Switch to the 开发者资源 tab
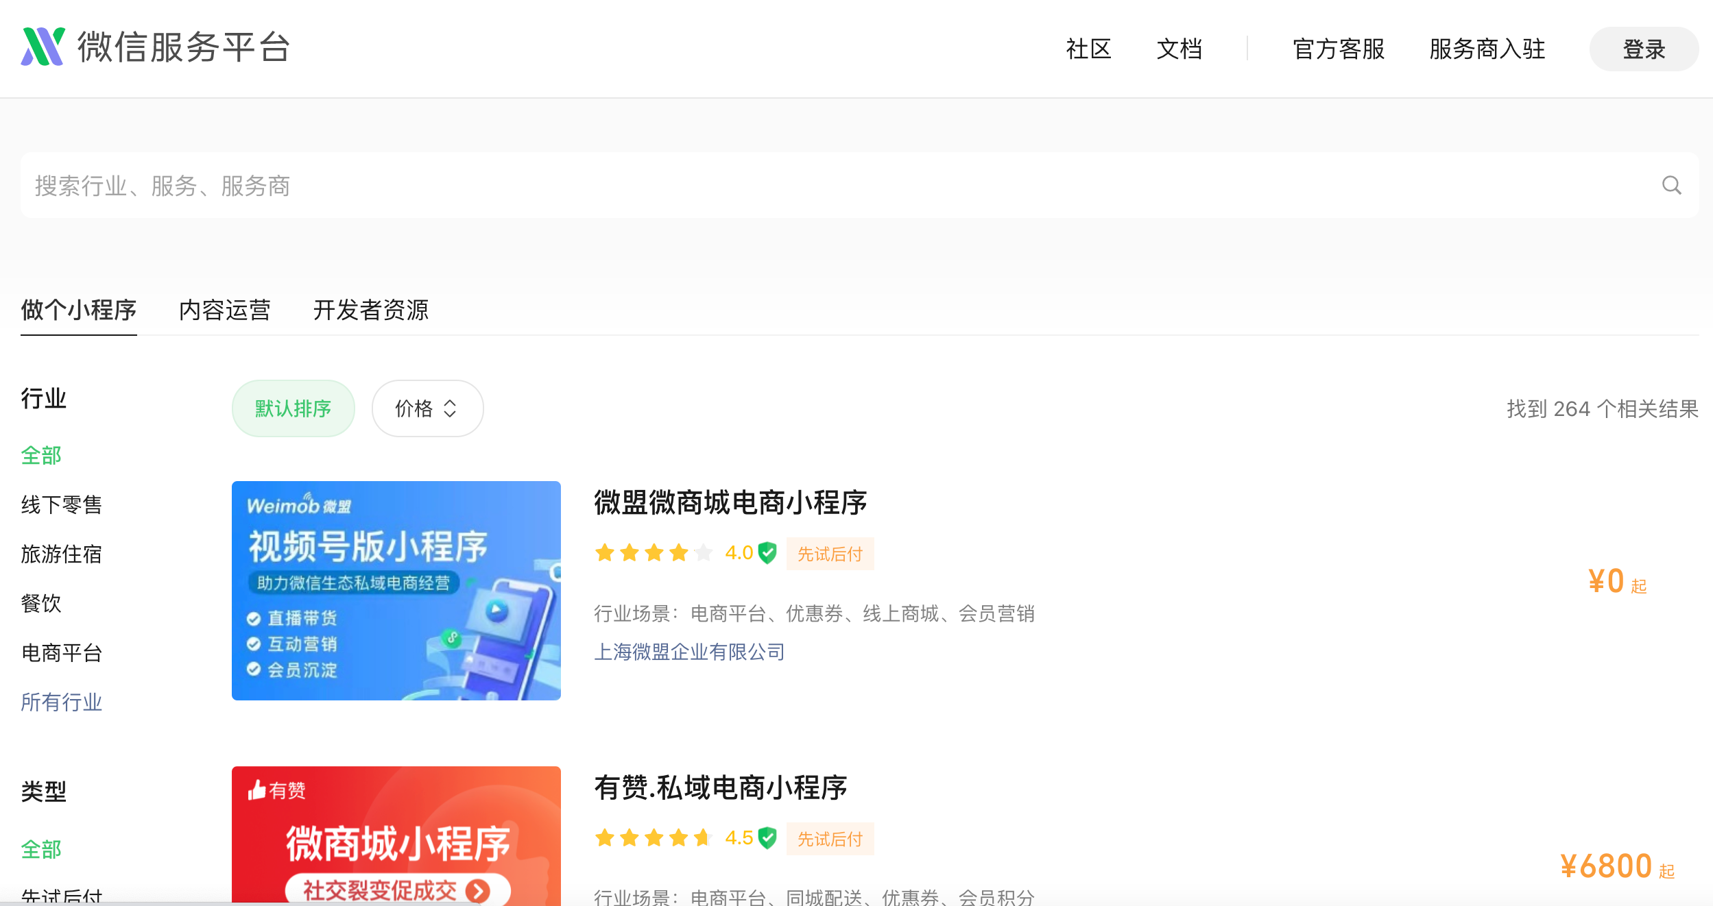The image size is (1713, 906). pyautogui.click(x=370, y=310)
